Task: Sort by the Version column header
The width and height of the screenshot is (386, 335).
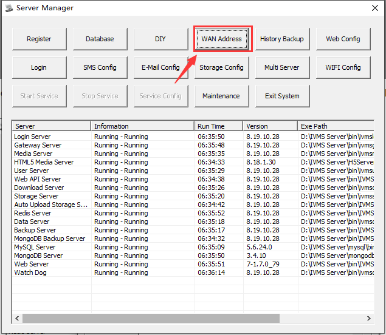Action: (271, 126)
